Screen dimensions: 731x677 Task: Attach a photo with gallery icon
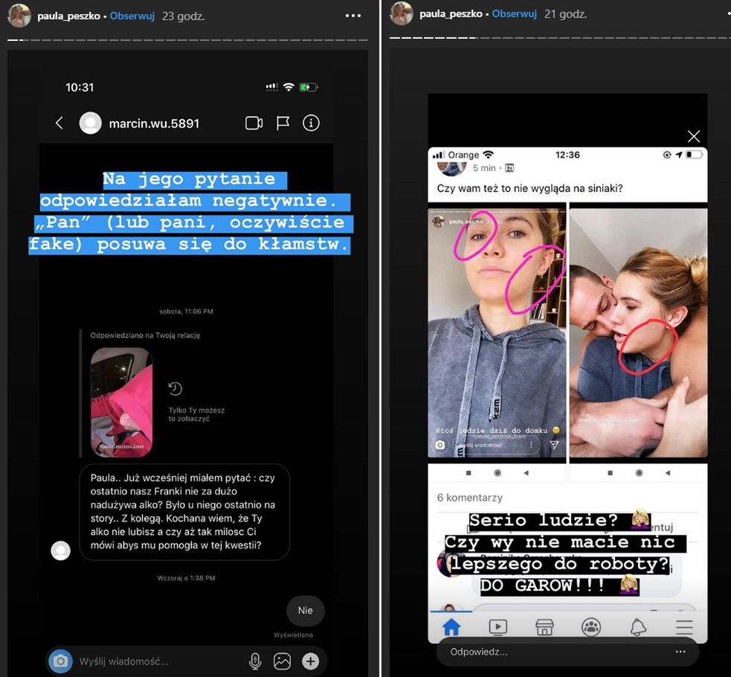282,661
